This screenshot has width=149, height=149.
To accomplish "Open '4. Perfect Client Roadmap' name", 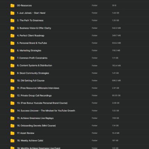I will point(31,35).
